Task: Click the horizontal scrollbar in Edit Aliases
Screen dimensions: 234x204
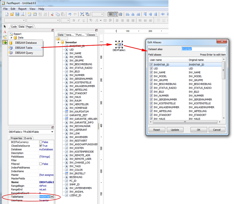Action: click(185, 122)
